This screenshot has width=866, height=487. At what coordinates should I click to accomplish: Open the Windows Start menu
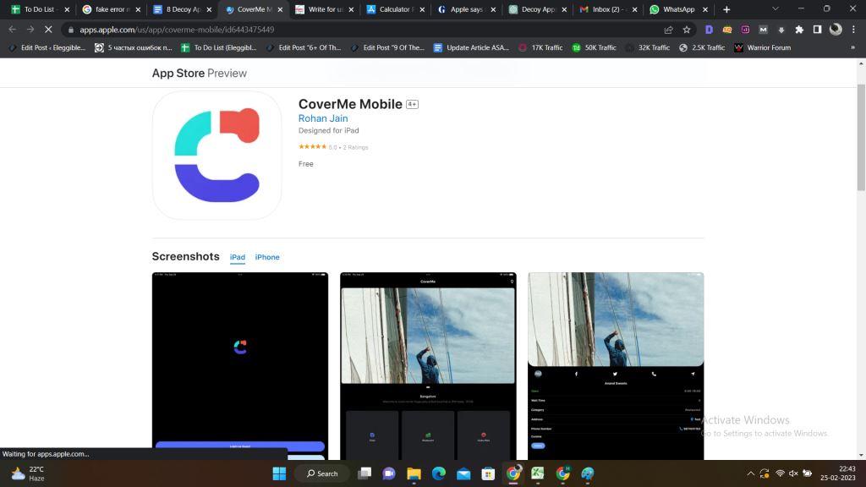279,473
